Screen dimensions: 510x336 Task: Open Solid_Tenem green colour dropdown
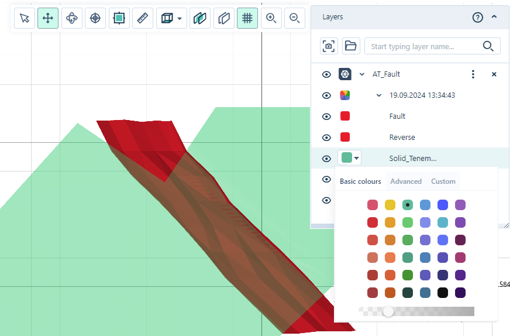350,158
